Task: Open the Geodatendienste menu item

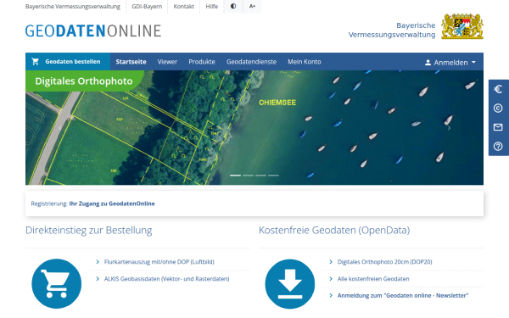Action: coord(251,62)
